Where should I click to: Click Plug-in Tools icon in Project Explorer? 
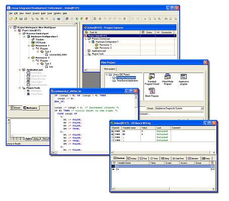pos(89,54)
